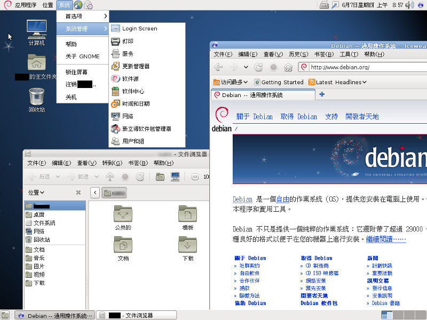Image resolution: width=427 pixels, height=320 pixels.
Task: Click the volume speaker icon in top panel
Action: [x=409, y=5]
